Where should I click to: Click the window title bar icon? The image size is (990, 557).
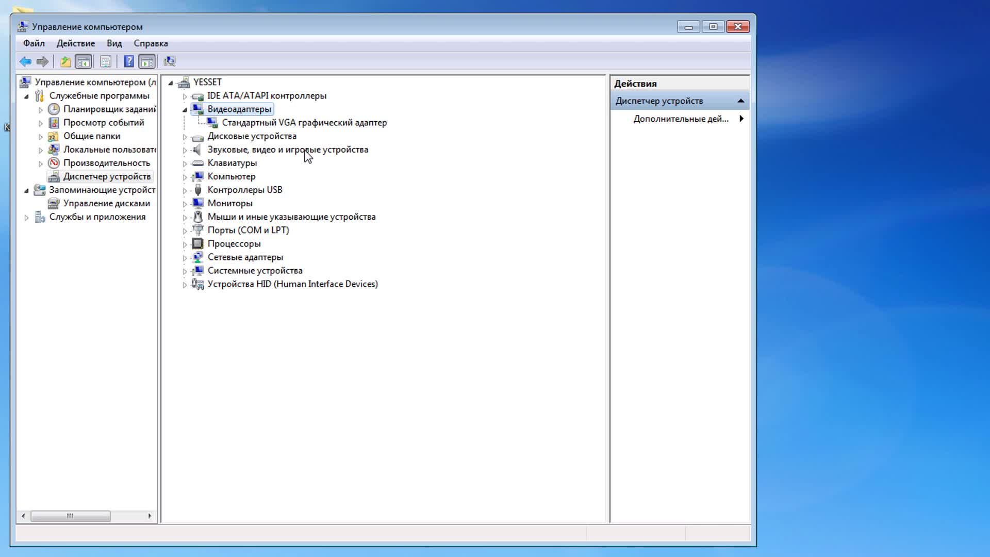pyautogui.click(x=23, y=26)
